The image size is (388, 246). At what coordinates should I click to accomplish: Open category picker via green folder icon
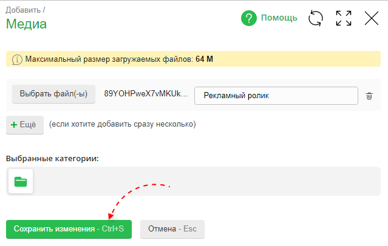pos(21,181)
